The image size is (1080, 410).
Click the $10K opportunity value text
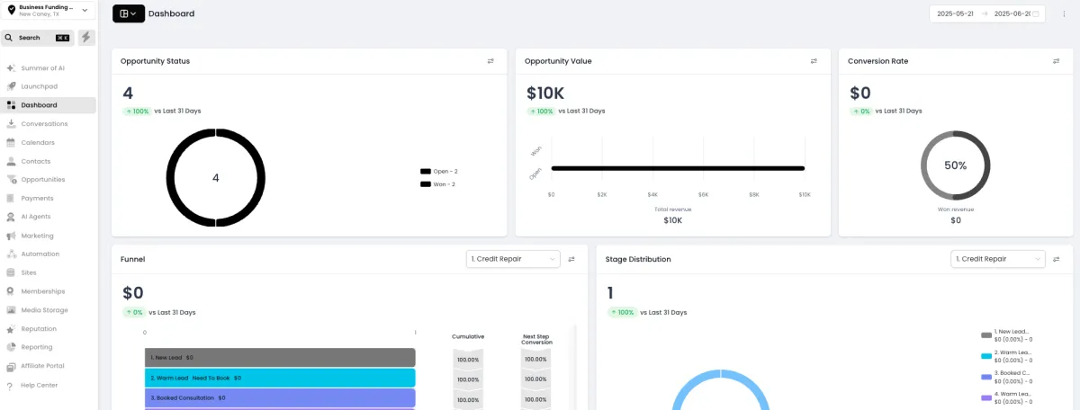click(545, 93)
